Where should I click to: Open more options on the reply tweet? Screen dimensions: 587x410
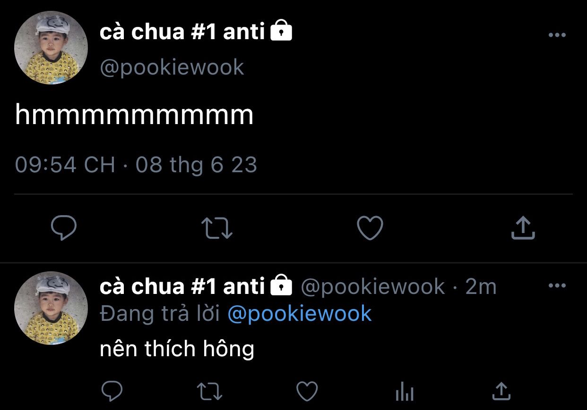[557, 285]
